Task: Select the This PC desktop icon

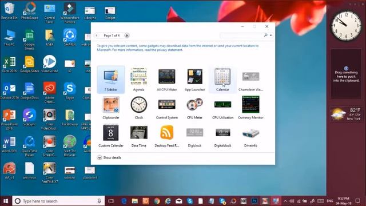Action: [x=9, y=38]
